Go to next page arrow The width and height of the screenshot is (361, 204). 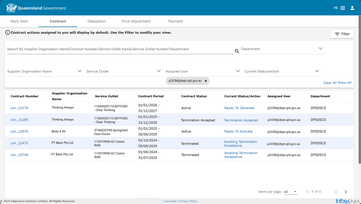tap(346, 192)
